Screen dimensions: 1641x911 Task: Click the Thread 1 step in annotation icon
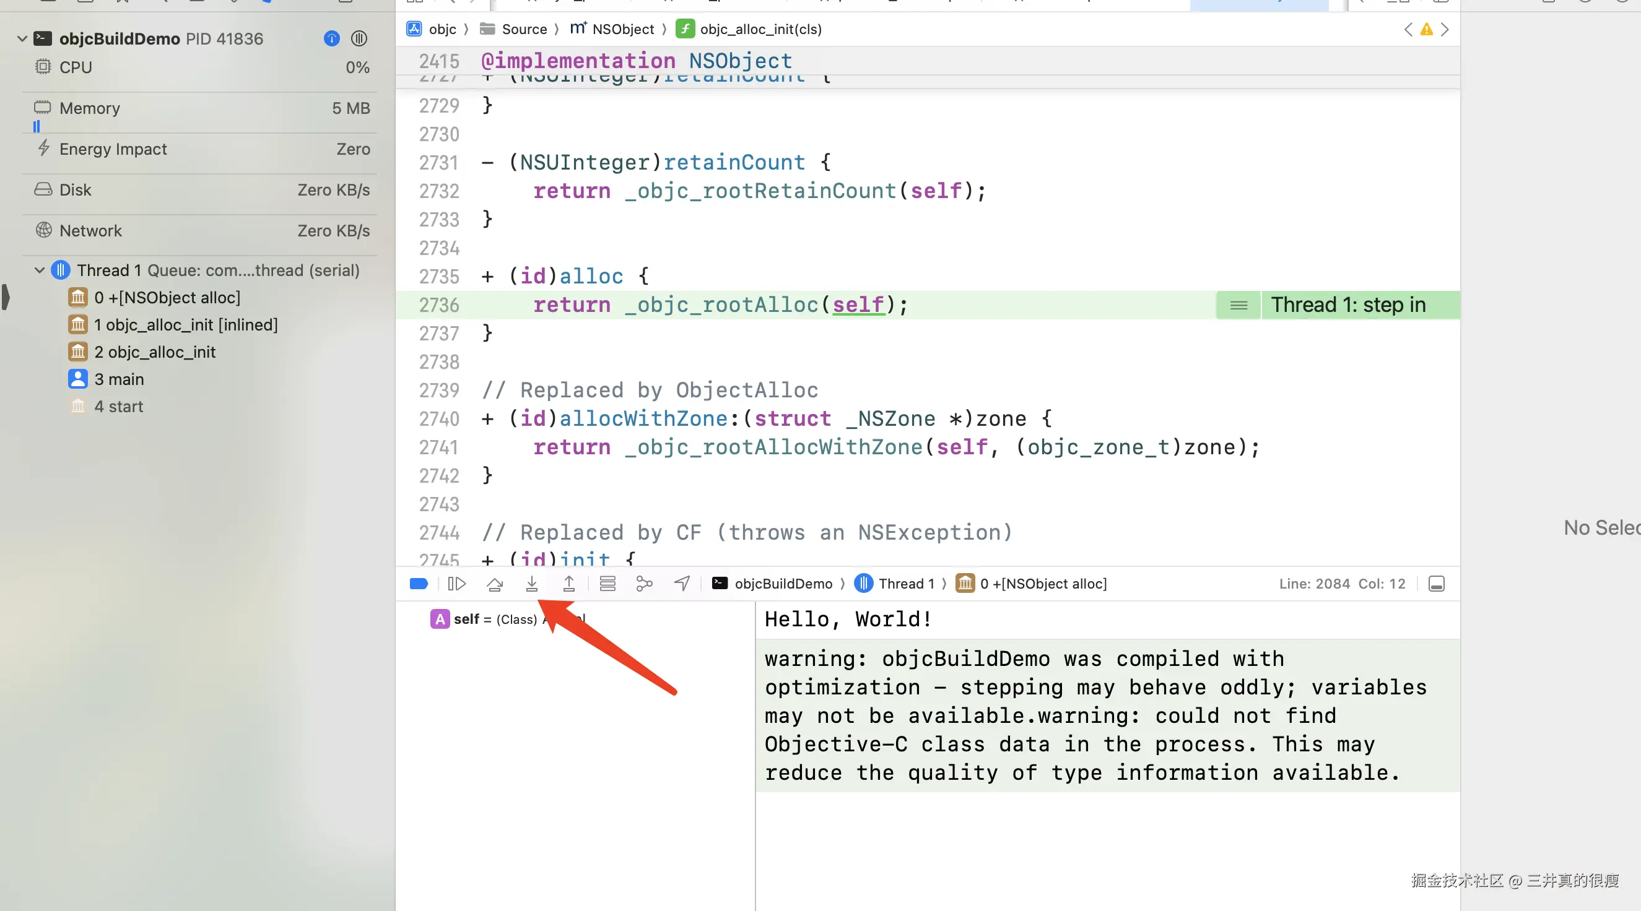(1238, 306)
